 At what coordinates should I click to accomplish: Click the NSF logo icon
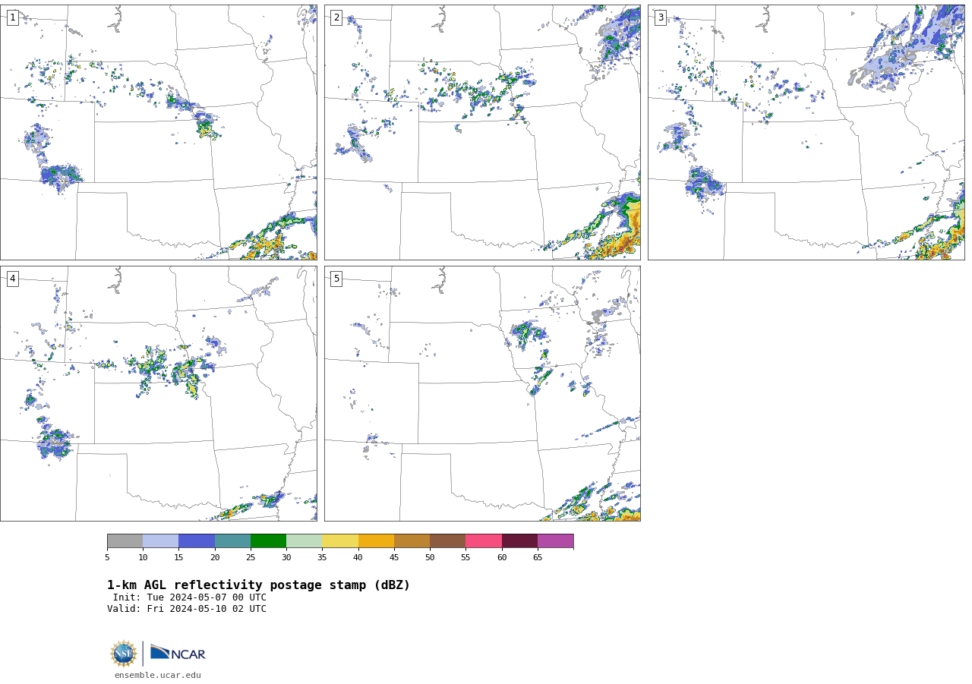pos(124,654)
